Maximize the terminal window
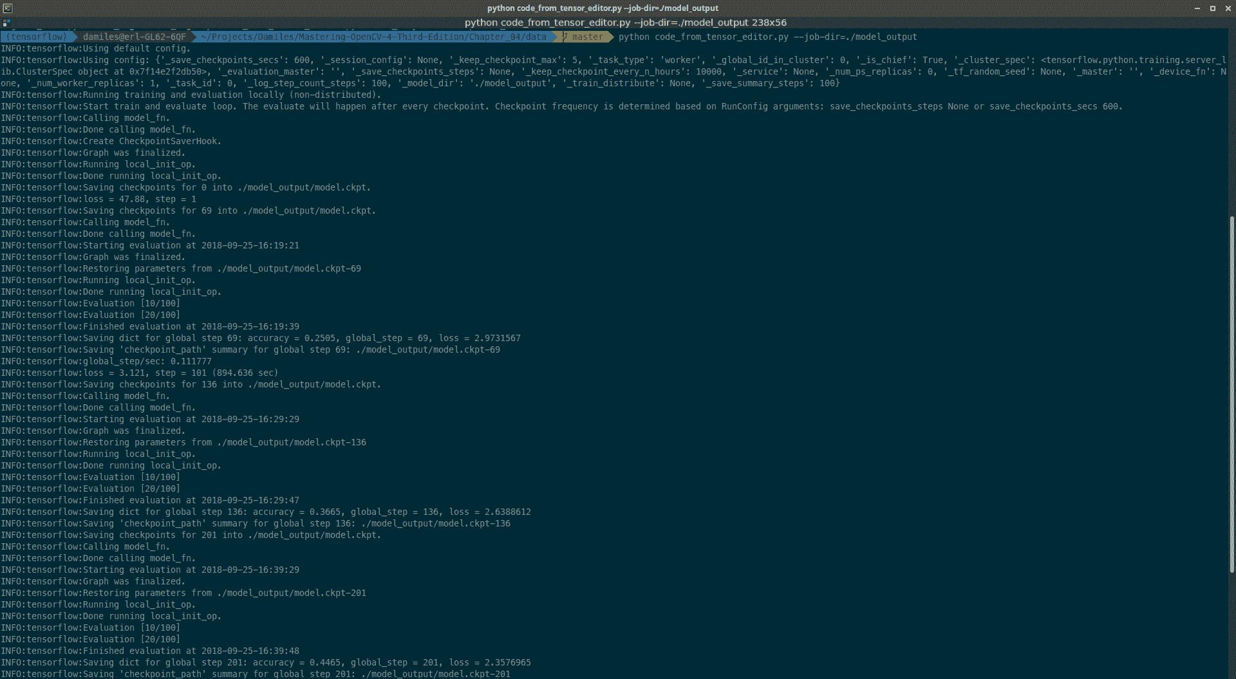The image size is (1236, 679). 1212,8
